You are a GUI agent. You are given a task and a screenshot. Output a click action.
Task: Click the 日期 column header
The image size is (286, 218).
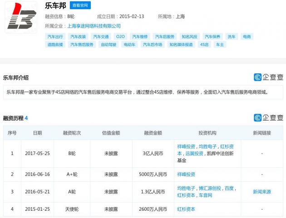click(x=37, y=133)
